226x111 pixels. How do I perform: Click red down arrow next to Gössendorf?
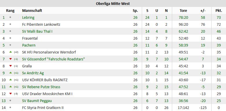tap(10, 59)
